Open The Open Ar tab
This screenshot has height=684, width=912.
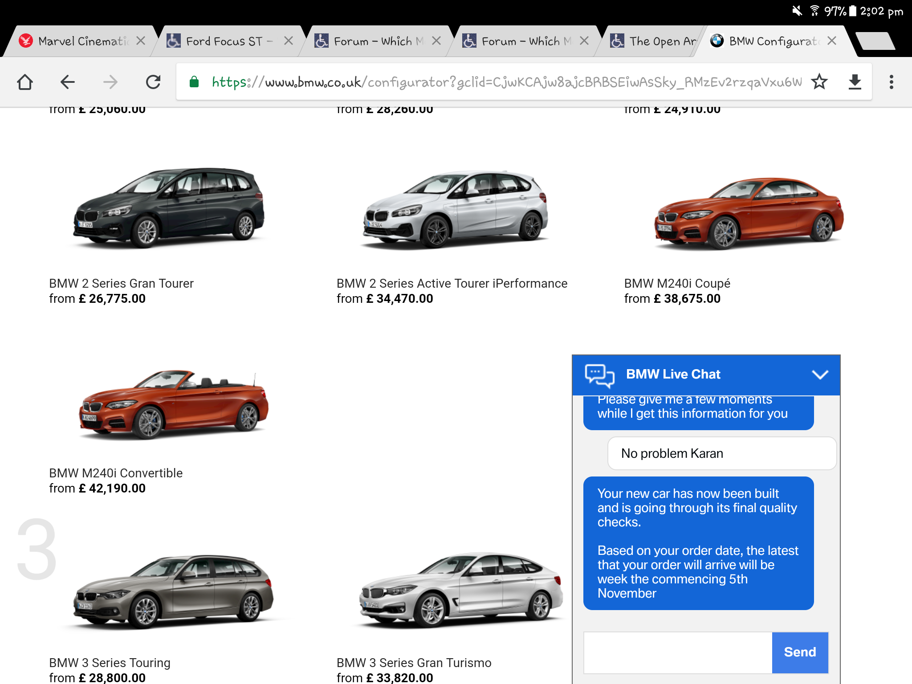pos(655,41)
